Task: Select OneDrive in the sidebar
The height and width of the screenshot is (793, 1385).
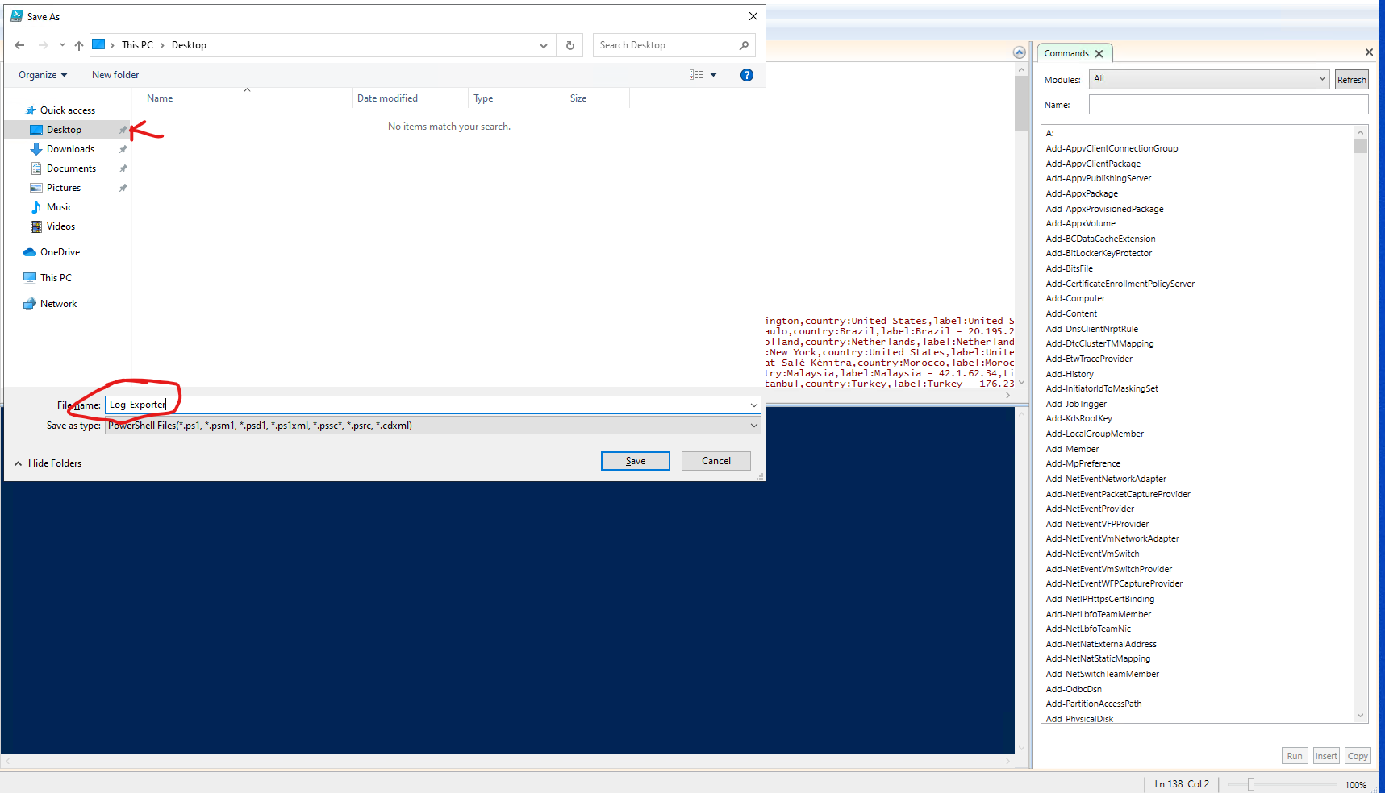Action: tap(60, 251)
